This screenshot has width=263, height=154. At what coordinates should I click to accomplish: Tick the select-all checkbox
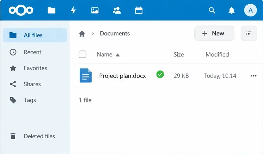pyautogui.click(x=82, y=54)
